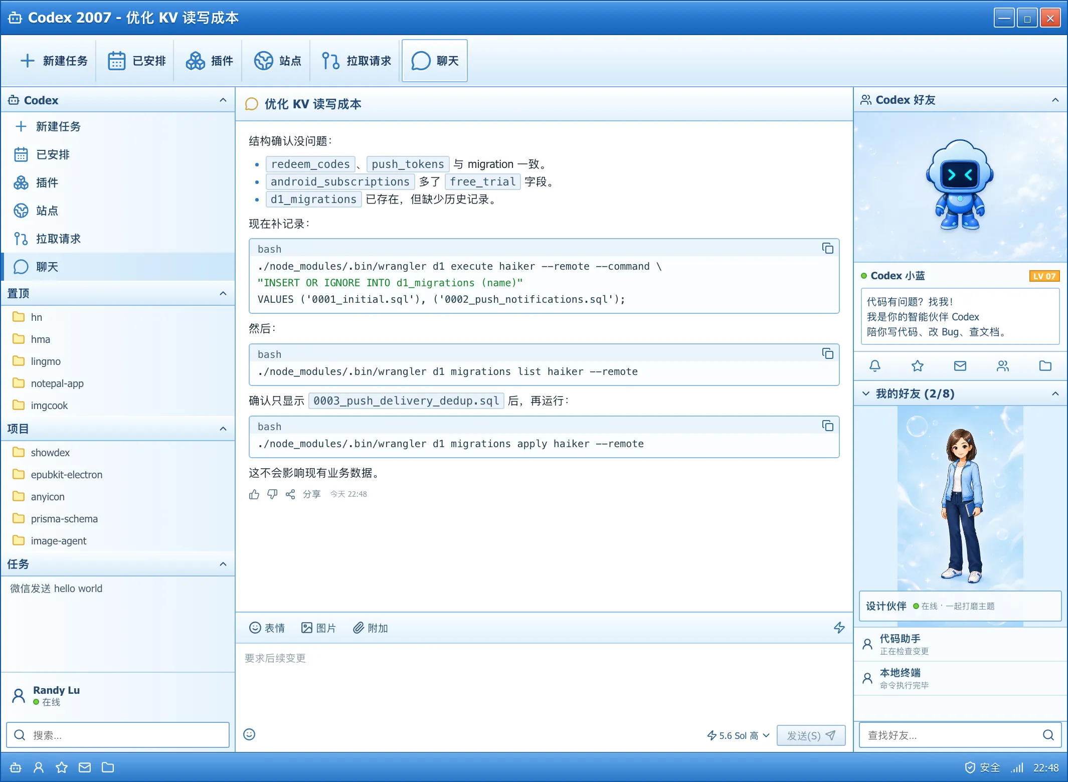Click the bell notification icon in the friends panel

point(875,366)
